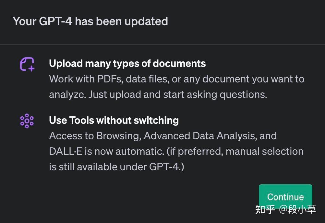Click the divider line under the title
The height and width of the screenshot is (223, 325).
[x=162, y=44]
